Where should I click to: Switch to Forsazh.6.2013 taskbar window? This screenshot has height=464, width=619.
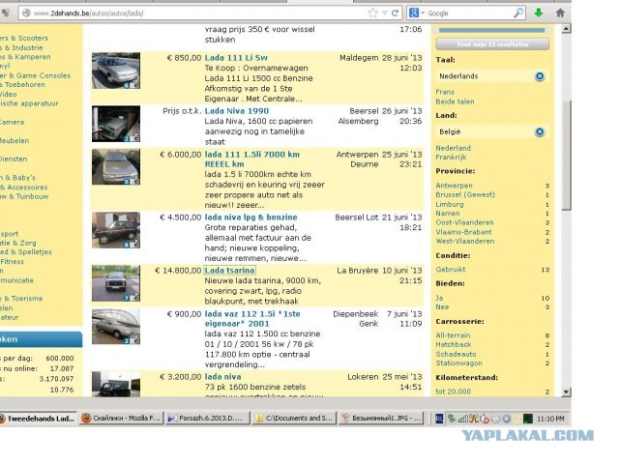[x=204, y=419]
